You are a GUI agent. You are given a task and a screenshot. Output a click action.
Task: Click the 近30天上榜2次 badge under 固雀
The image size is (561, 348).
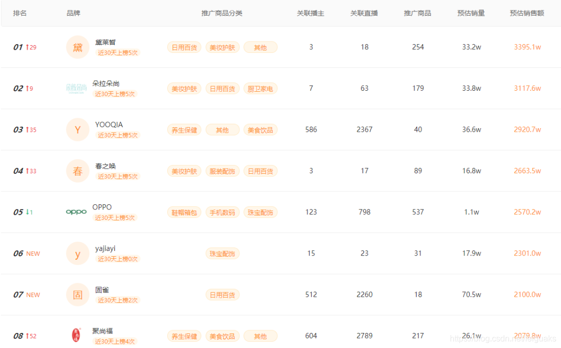click(x=118, y=300)
